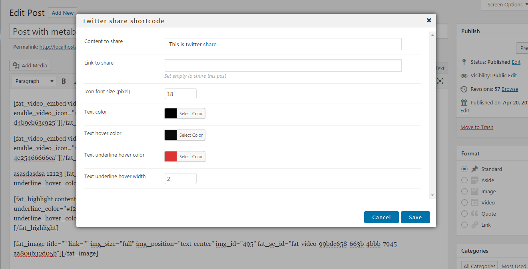Click the Aside format icon

[x=474, y=180]
